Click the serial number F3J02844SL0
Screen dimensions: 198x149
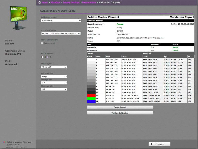[122, 34]
